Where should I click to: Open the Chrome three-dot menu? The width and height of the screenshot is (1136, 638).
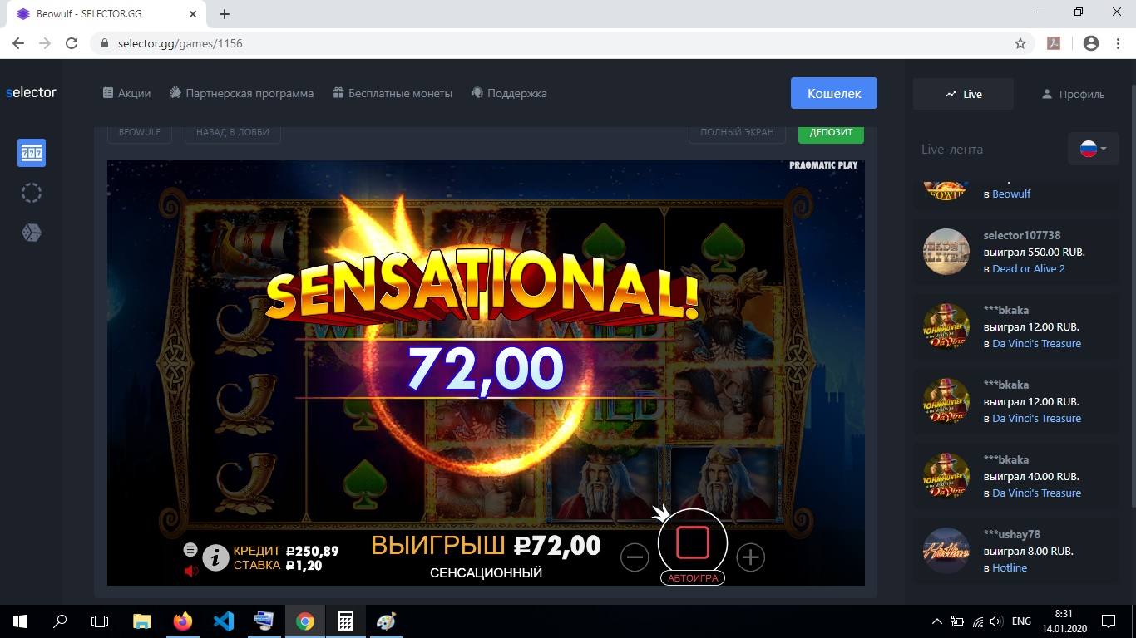(1118, 43)
